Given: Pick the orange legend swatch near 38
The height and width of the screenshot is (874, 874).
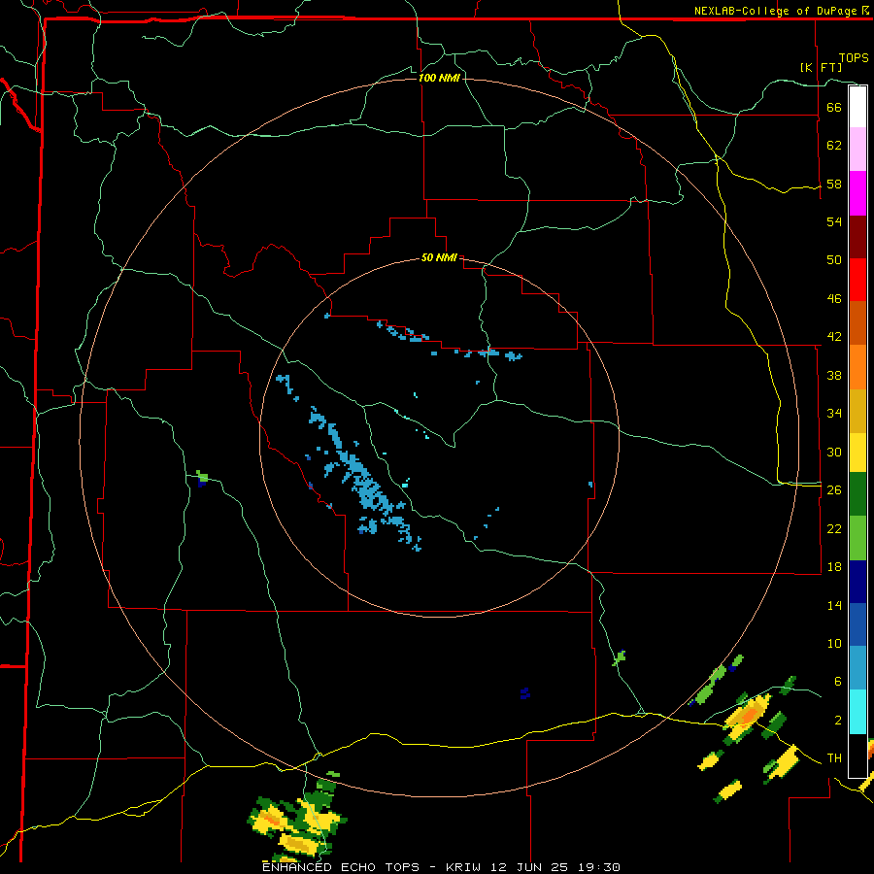Looking at the screenshot, I should 857,367.
